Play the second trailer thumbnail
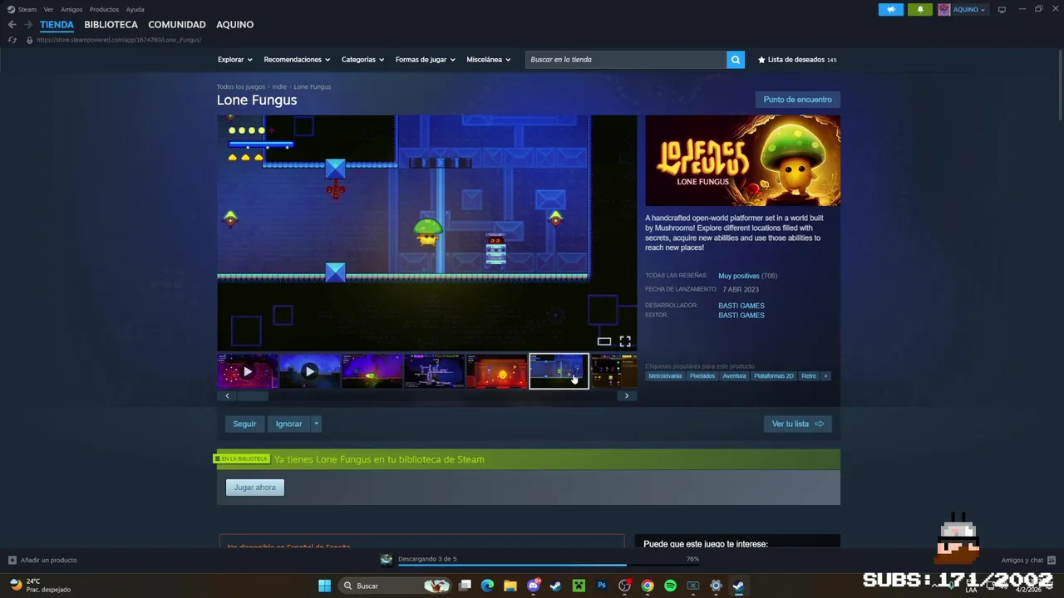The height and width of the screenshot is (598, 1064). pyautogui.click(x=309, y=371)
